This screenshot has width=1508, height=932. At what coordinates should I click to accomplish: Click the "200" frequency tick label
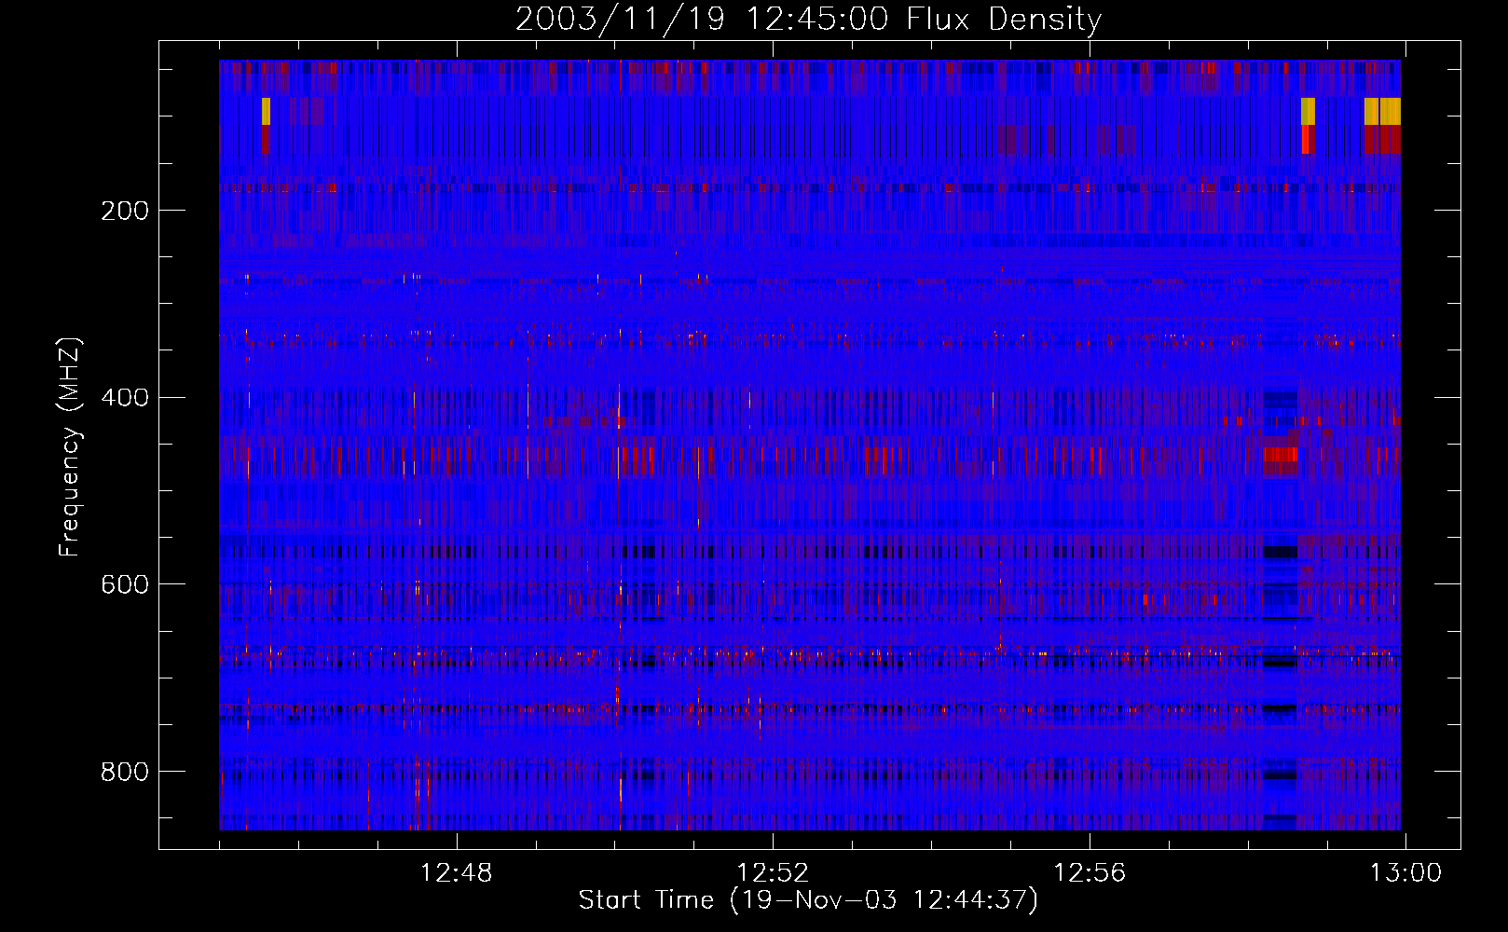(125, 211)
